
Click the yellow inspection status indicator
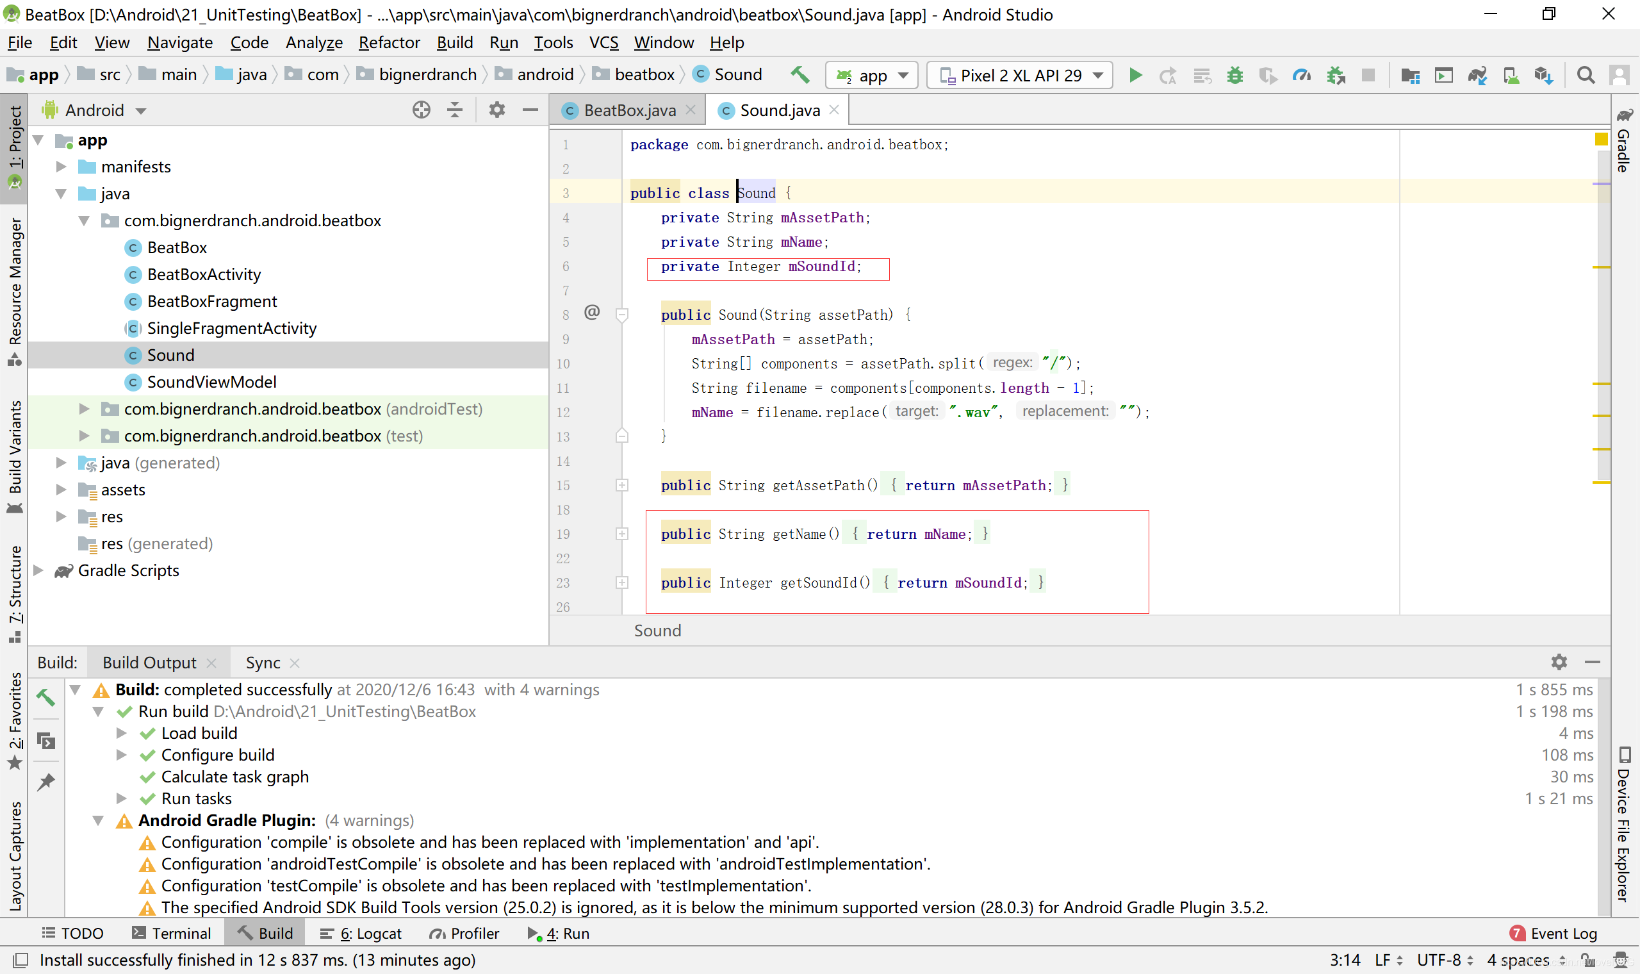pyautogui.click(x=1602, y=139)
